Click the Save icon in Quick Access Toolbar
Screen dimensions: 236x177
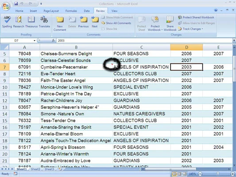click(x=16, y=4)
